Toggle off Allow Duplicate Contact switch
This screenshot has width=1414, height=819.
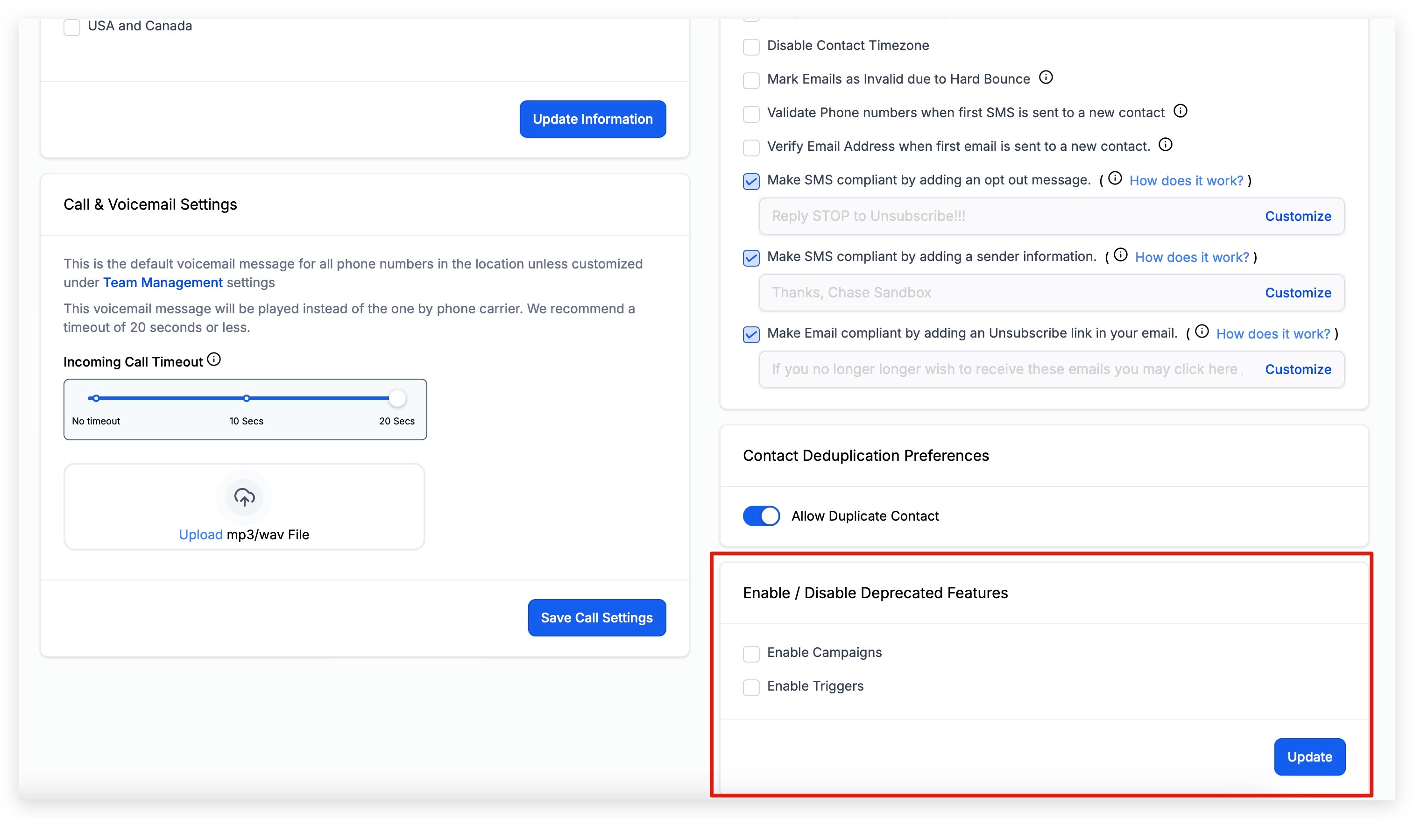click(762, 516)
